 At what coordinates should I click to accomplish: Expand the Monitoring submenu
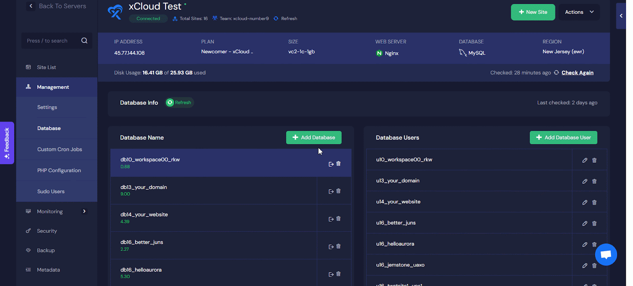(84, 211)
